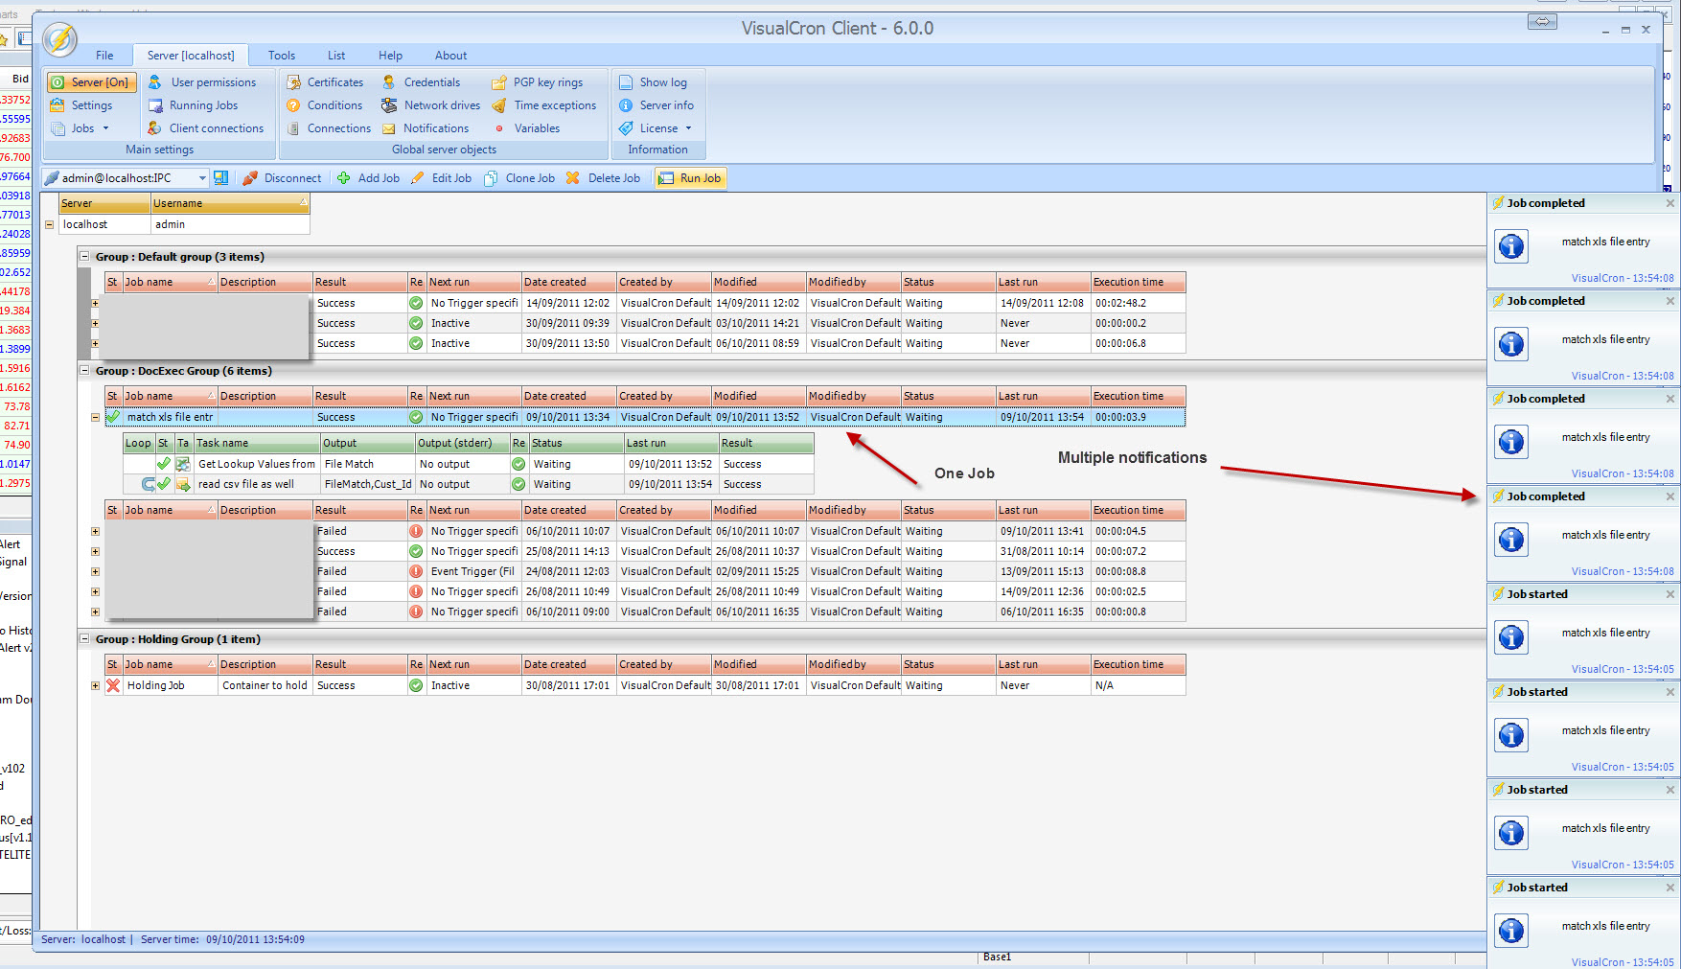Open the Tools ribbon tab
The image size is (1681, 969).
point(281,56)
